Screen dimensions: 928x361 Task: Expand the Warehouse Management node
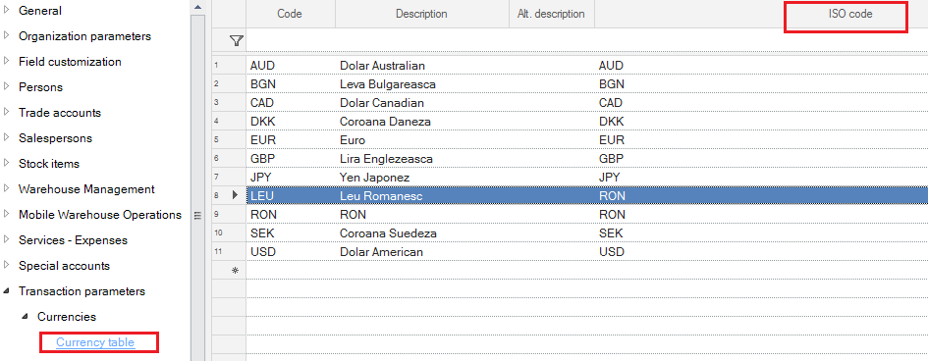coord(7,189)
